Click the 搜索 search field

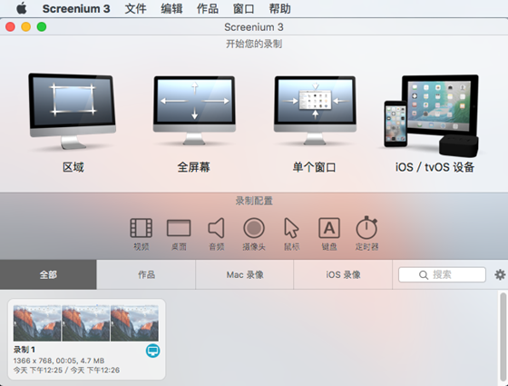click(442, 274)
